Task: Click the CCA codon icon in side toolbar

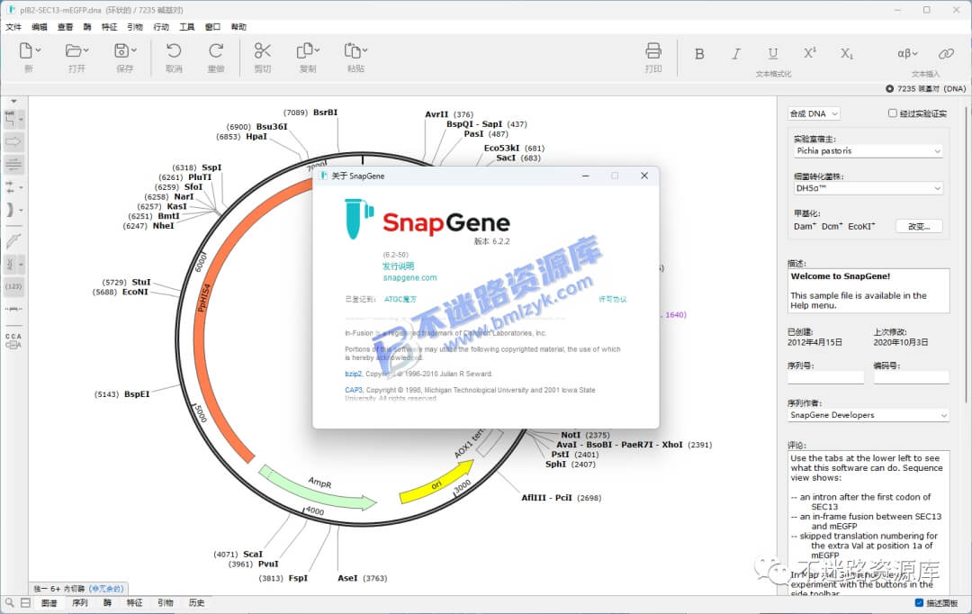Action: (x=13, y=340)
